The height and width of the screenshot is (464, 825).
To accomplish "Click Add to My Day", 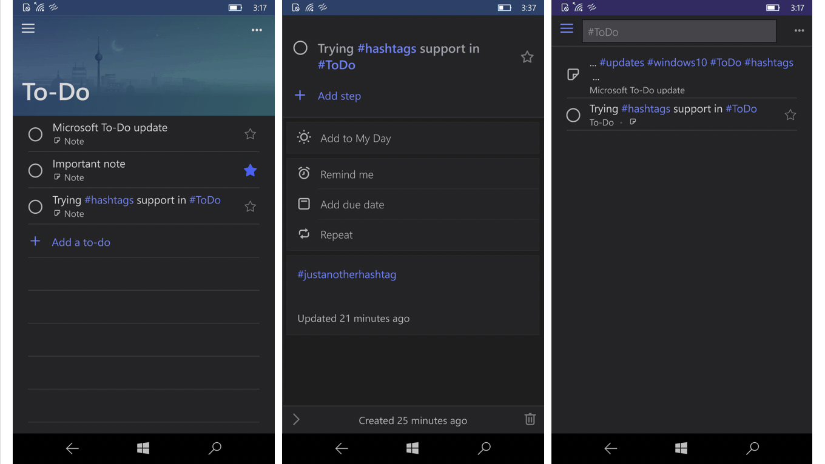I will [412, 138].
